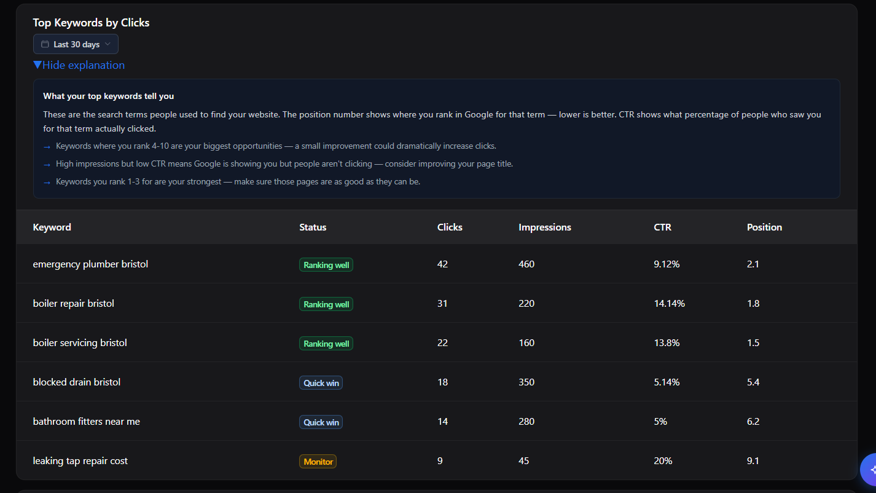Click Ranking well badge for boiler servicing bristol

pyautogui.click(x=326, y=344)
